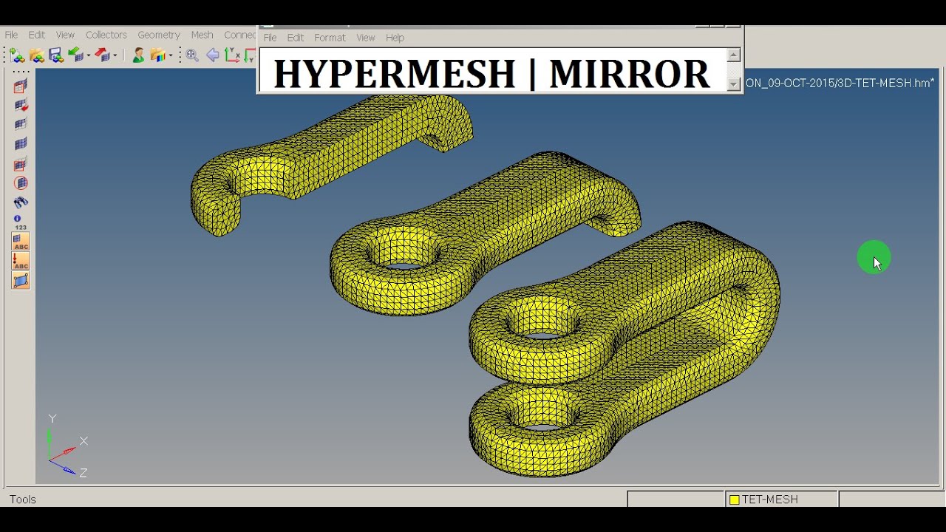The image size is (946, 532).
Task: Click the folder with color bars icon
Action: (157, 55)
